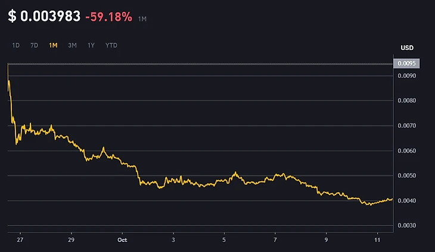This screenshot has width=435, height=252.
Task: Click the $ 0.003983 current price
Action: pyautogui.click(x=44, y=17)
